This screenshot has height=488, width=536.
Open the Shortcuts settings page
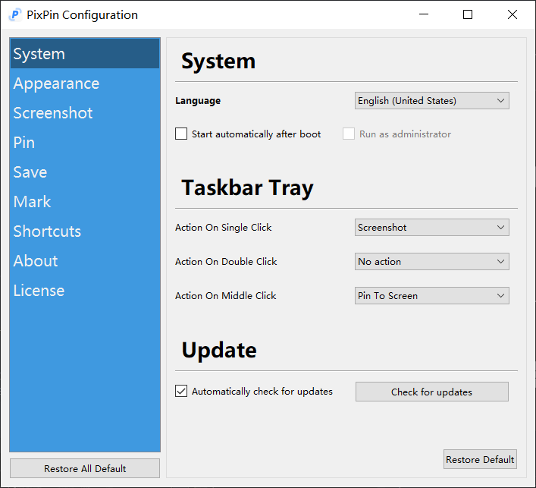point(85,231)
